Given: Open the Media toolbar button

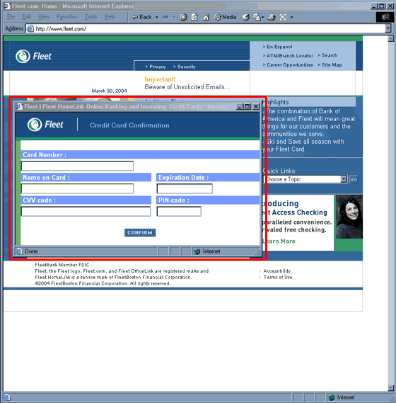Looking at the screenshot, I should (x=225, y=17).
